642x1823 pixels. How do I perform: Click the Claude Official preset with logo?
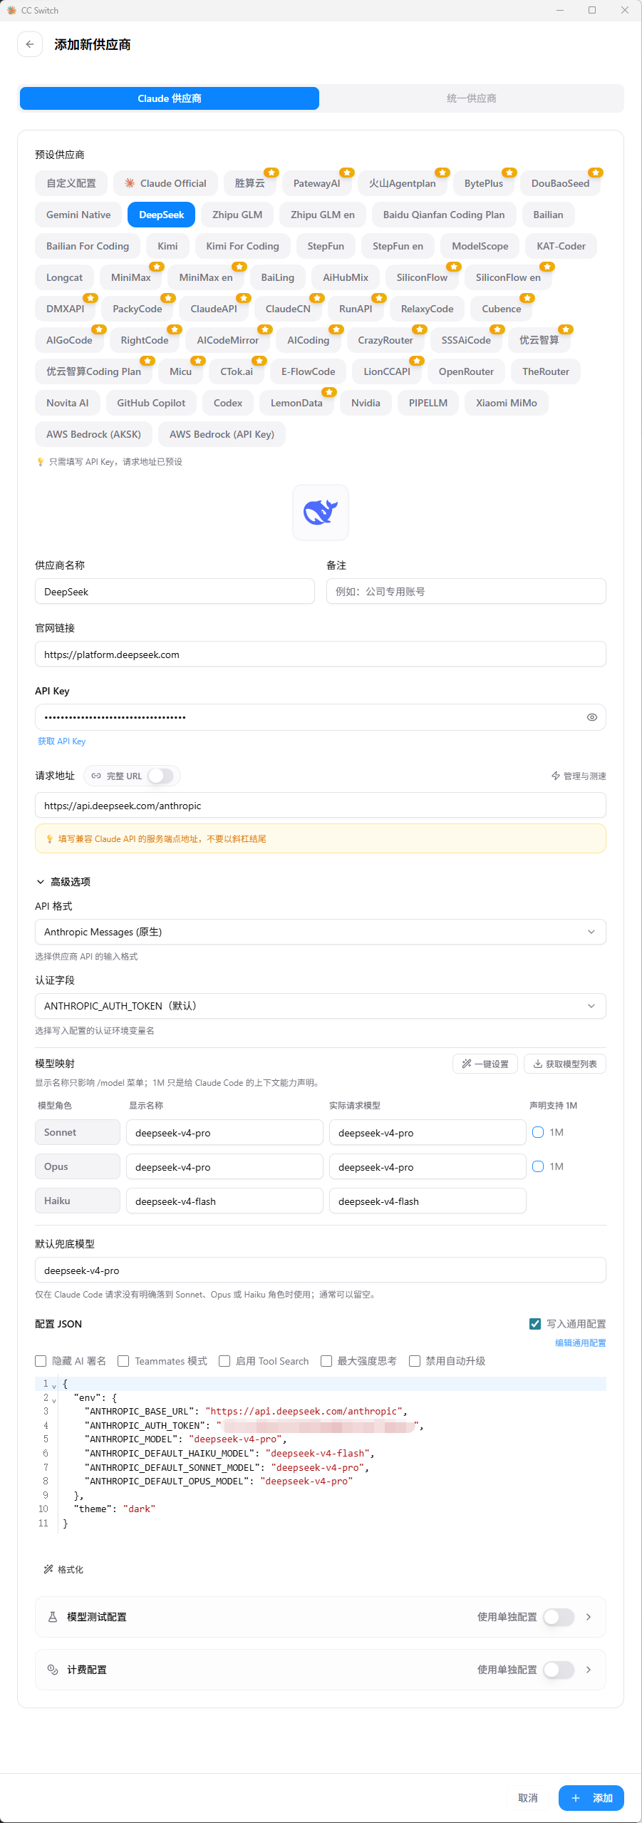coord(165,183)
